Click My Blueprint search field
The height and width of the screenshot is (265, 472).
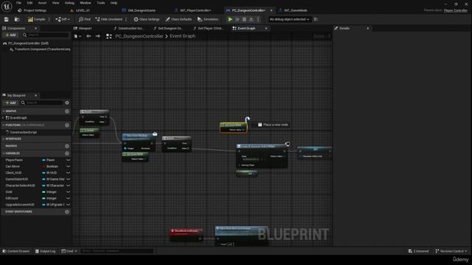point(42,103)
